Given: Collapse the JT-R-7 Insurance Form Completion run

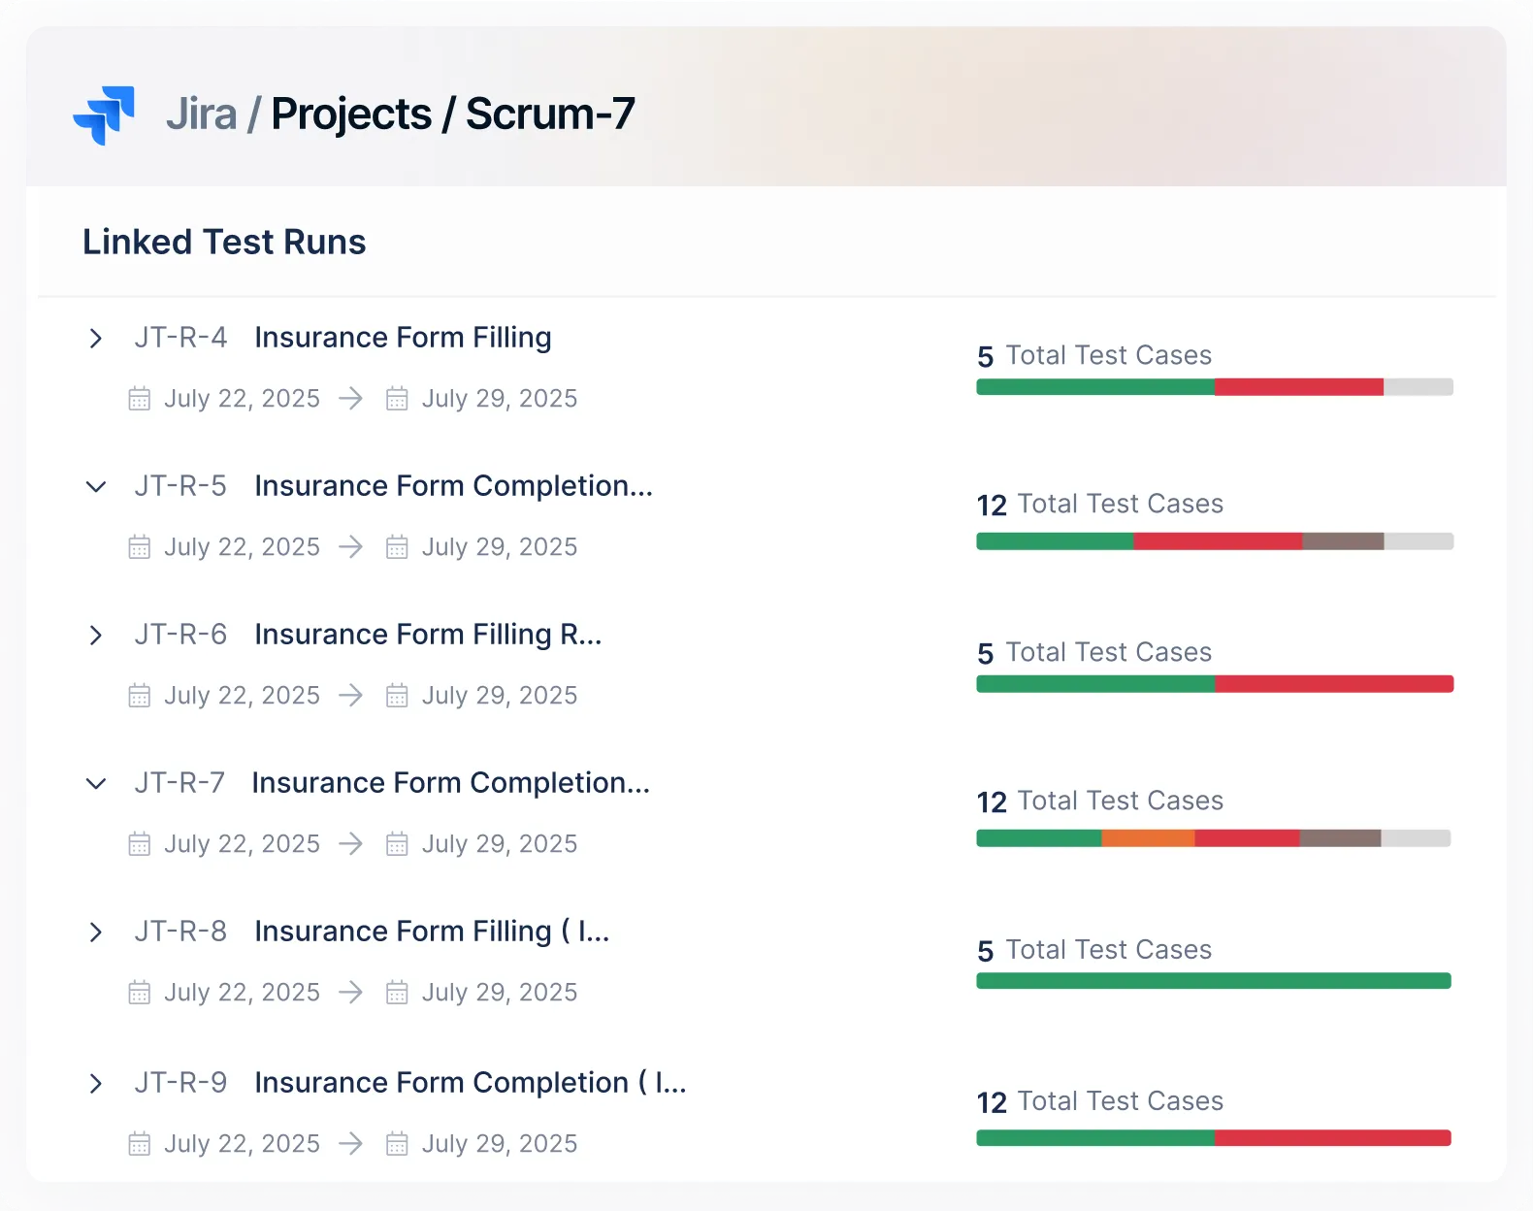Looking at the screenshot, I should coord(96,783).
